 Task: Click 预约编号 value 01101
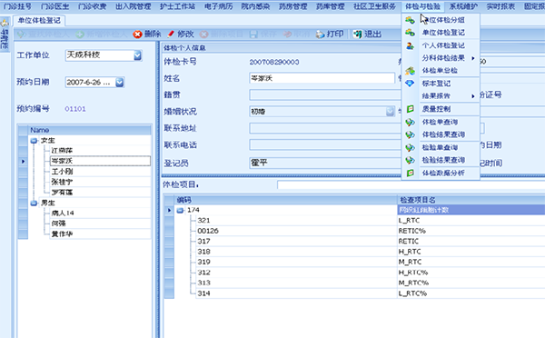tap(75, 109)
